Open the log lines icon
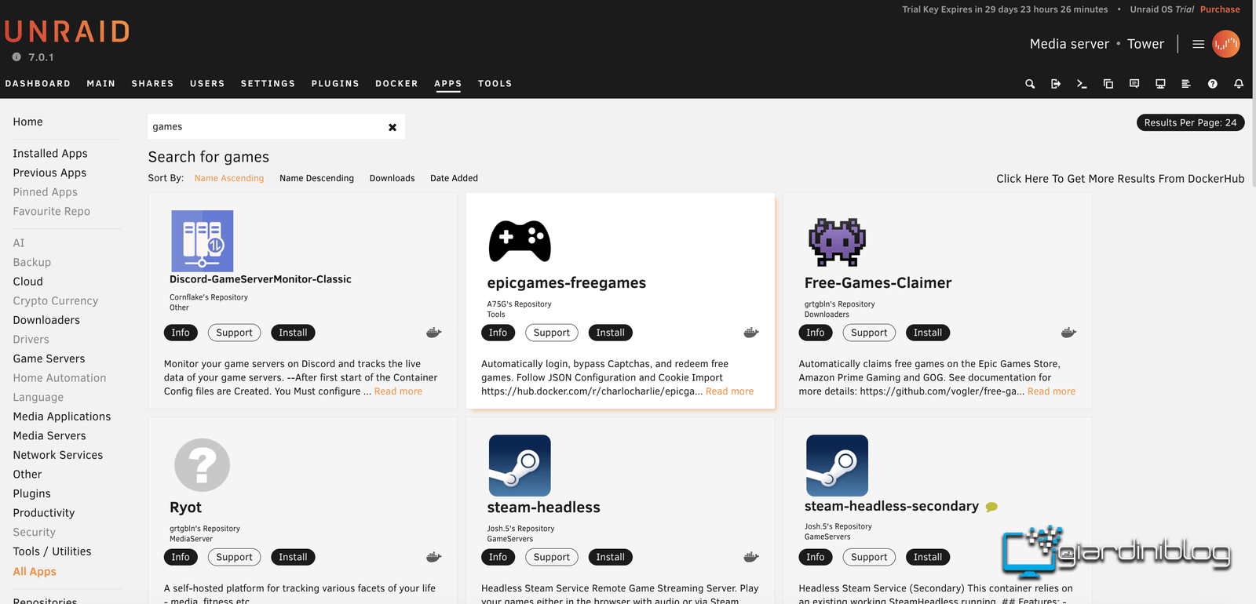This screenshot has width=1256, height=604. 1186,84
